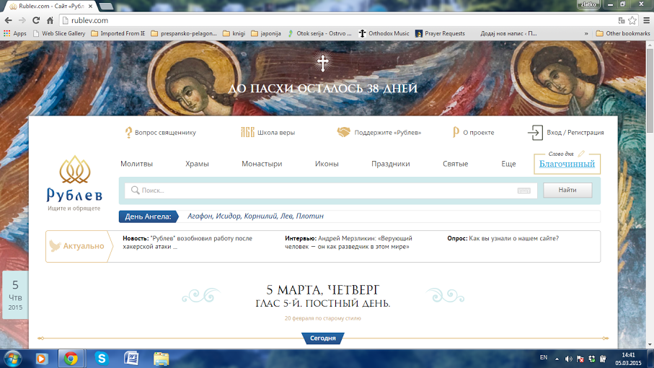654x368 pixels.
Task: Click the 5 Чтв 2015 date widget
Action: coord(15,295)
